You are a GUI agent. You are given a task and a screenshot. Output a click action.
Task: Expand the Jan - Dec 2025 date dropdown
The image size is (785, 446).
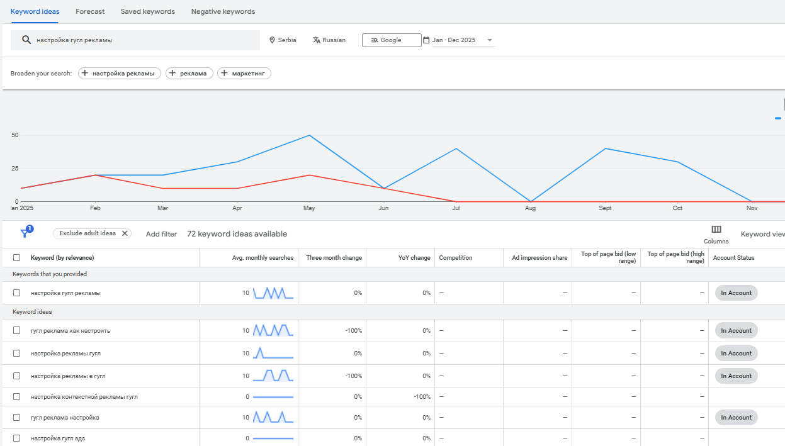point(490,40)
